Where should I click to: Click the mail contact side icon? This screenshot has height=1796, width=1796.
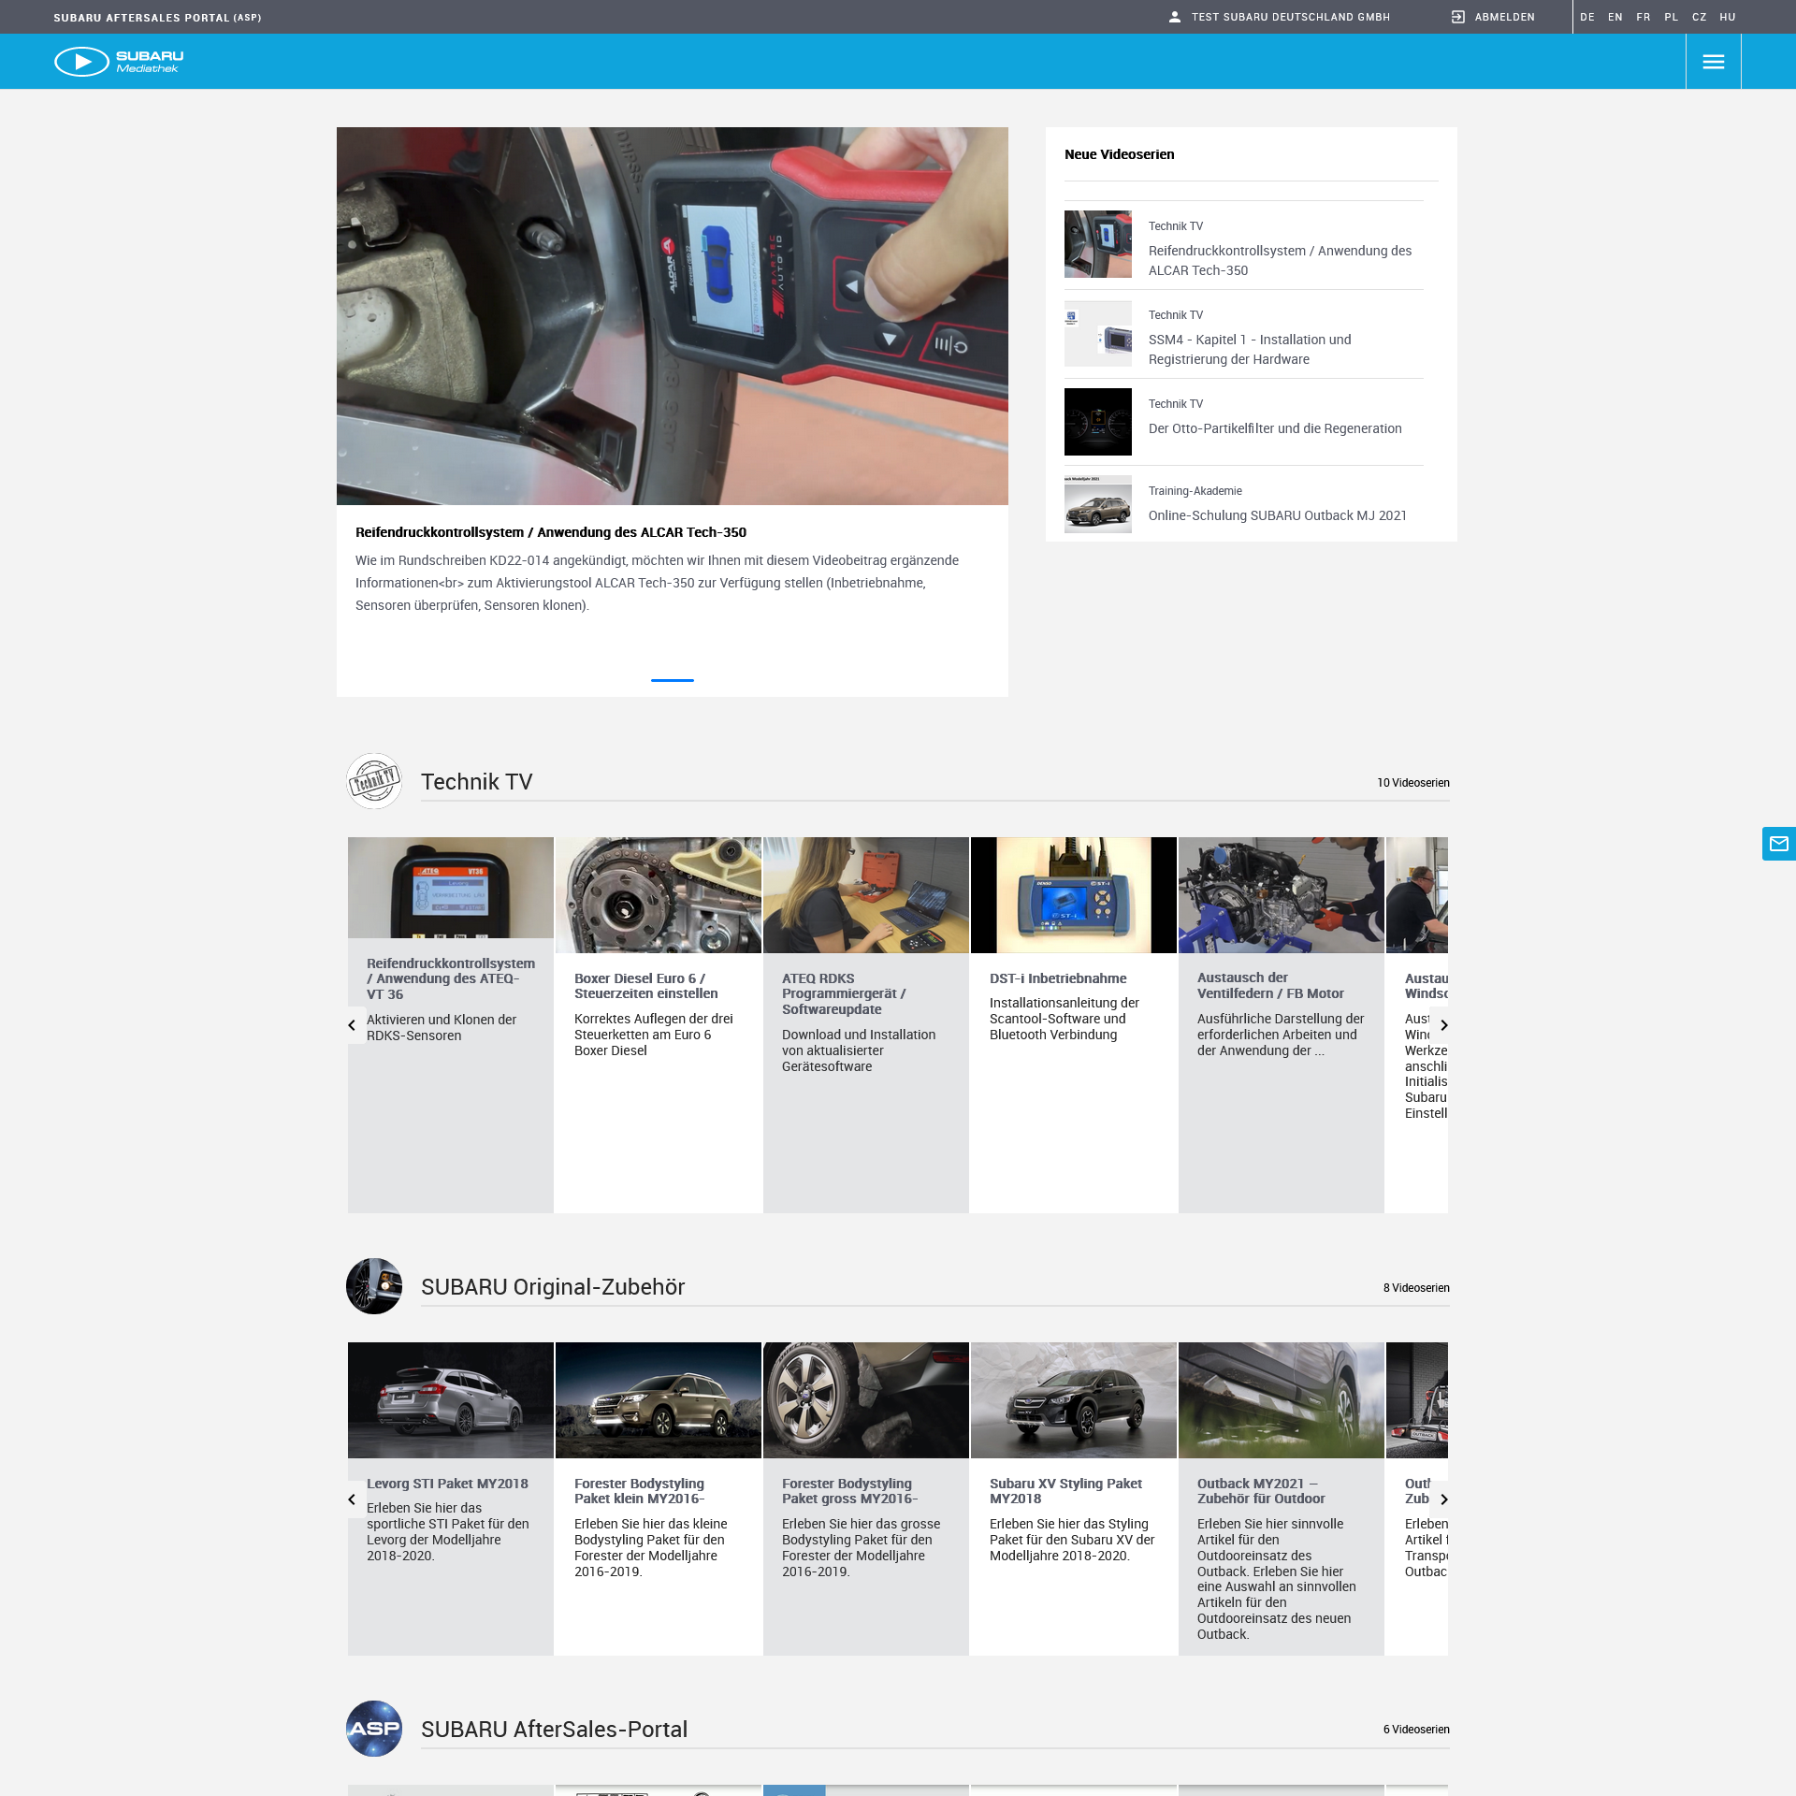click(x=1778, y=844)
